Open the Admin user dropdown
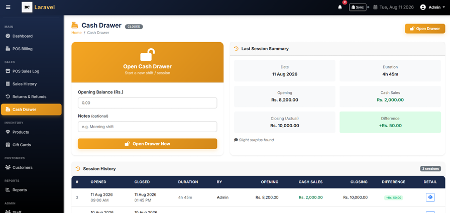Viewport: 450px width, 213px height. 434,7
